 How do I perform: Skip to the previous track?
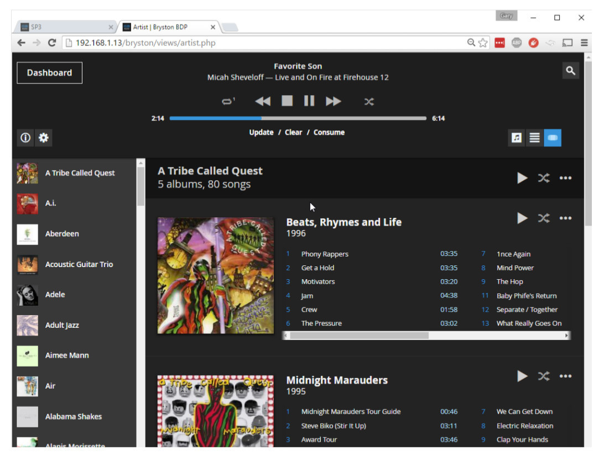263,101
